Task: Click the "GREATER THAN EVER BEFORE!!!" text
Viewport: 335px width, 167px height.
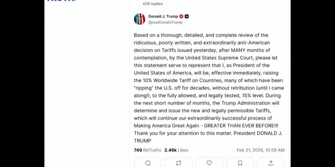Action: (x=244, y=126)
